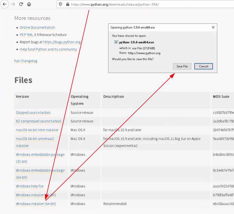
Task: Download the macOS 64-bit Intel installer
Action: click(37, 130)
